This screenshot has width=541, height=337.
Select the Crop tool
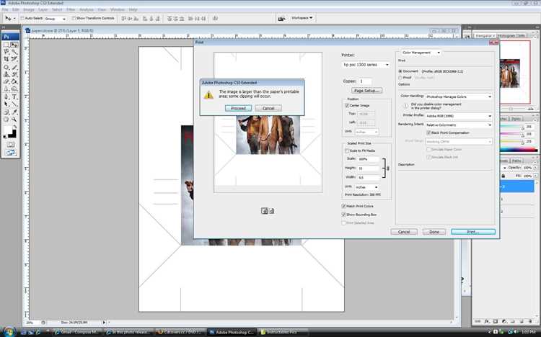(6, 59)
